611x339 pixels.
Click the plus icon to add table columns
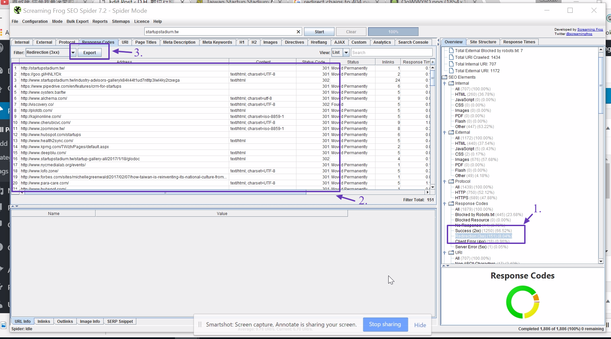tap(433, 62)
